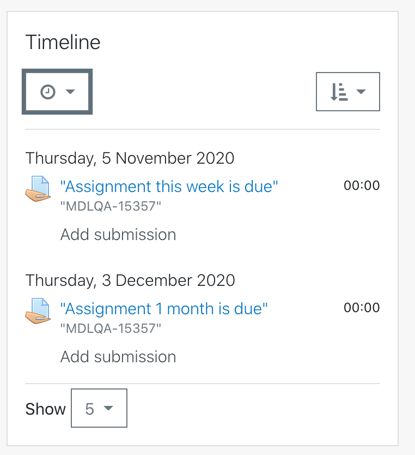The image size is (415, 455).
Task: Click the Thursday, 5 November 2020 date heading
Action: 130,158
